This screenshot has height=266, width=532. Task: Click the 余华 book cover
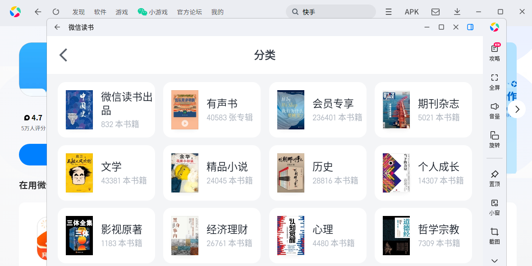point(185,173)
